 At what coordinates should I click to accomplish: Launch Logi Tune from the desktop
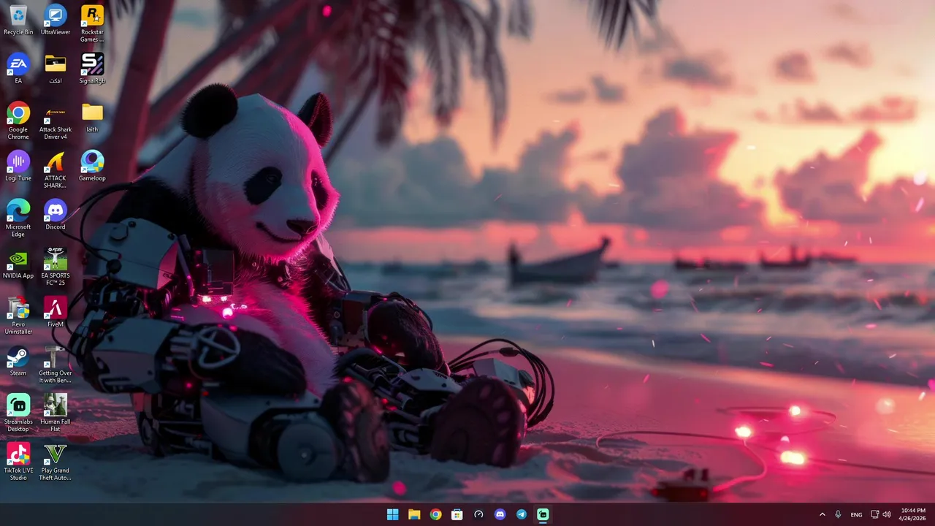pos(18,166)
